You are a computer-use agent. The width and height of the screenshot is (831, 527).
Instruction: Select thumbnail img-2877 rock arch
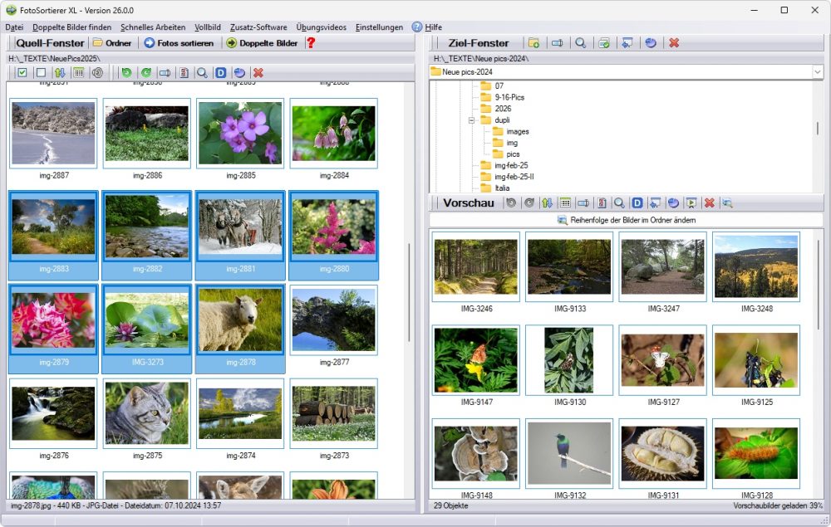[x=334, y=320]
